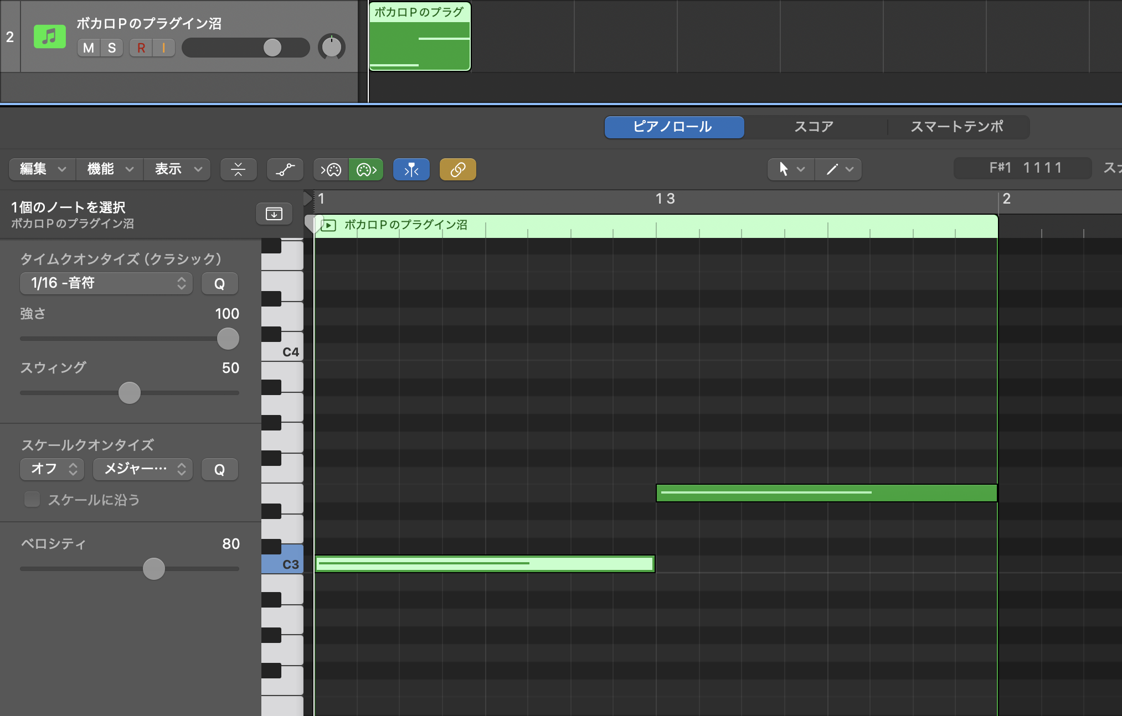Toggle record enable R button
This screenshot has width=1122, height=716.
tap(141, 48)
